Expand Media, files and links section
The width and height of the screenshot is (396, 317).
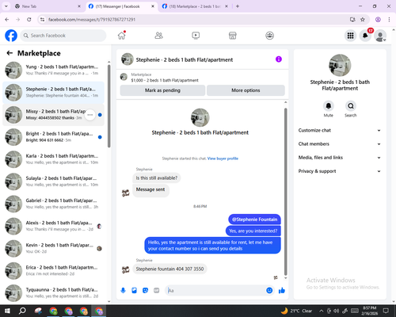tap(340, 158)
